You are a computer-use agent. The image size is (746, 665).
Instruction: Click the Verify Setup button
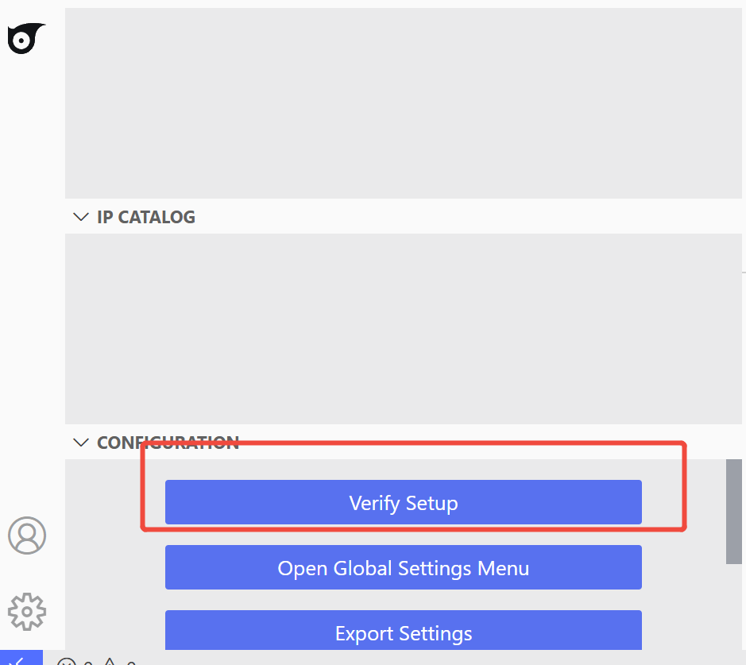click(403, 502)
